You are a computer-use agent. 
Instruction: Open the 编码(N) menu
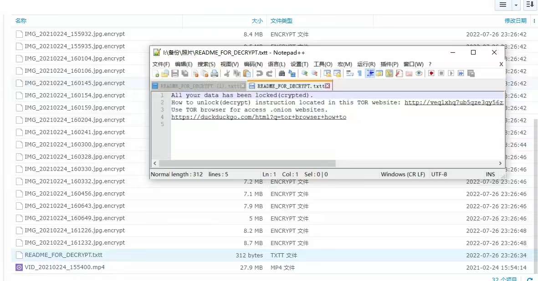pyautogui.click(x=253, y=64)
